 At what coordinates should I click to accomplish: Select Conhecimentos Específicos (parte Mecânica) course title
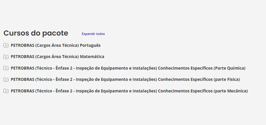(129, 91)
